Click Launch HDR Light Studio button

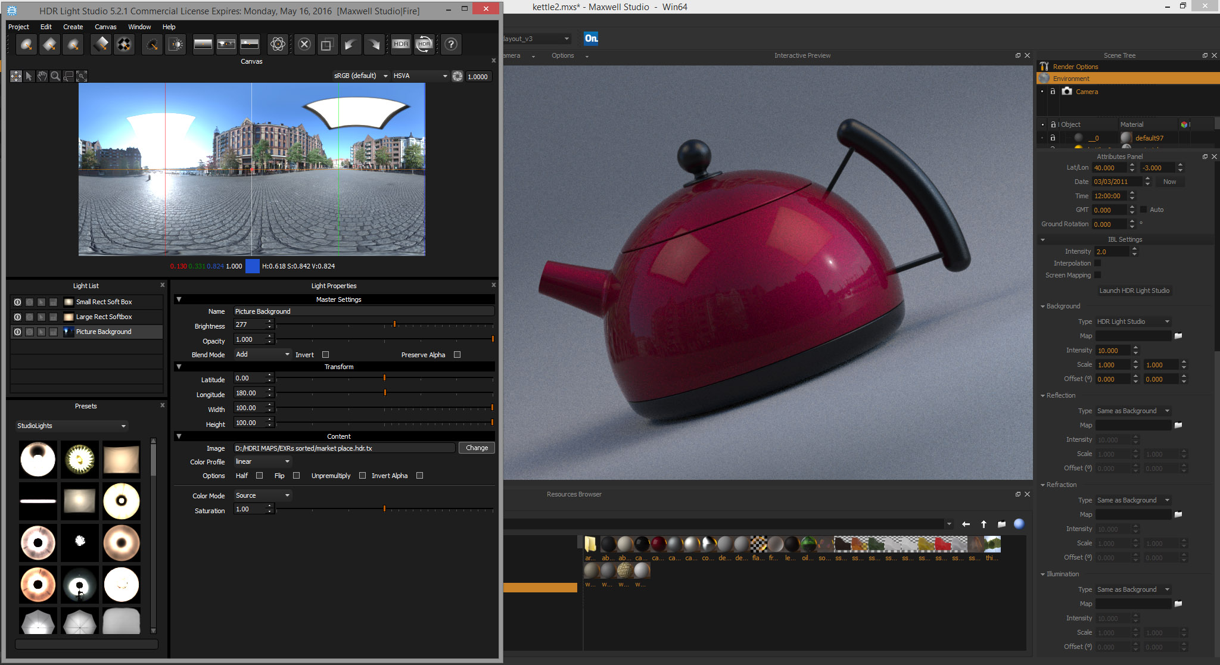[1134, 291]
